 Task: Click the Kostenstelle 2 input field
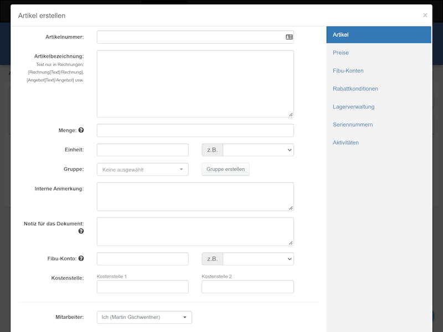[x=248, y=287]
